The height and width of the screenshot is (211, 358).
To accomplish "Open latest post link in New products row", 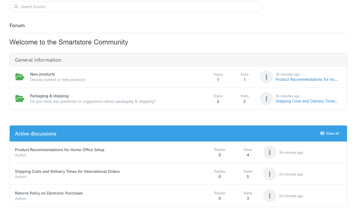I will click(x=306, y=79).
